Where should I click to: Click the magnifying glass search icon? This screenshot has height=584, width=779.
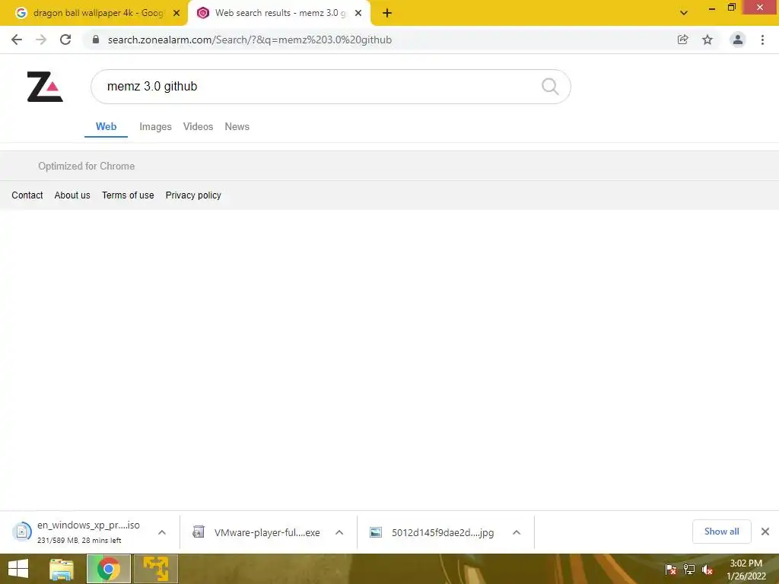550,87
